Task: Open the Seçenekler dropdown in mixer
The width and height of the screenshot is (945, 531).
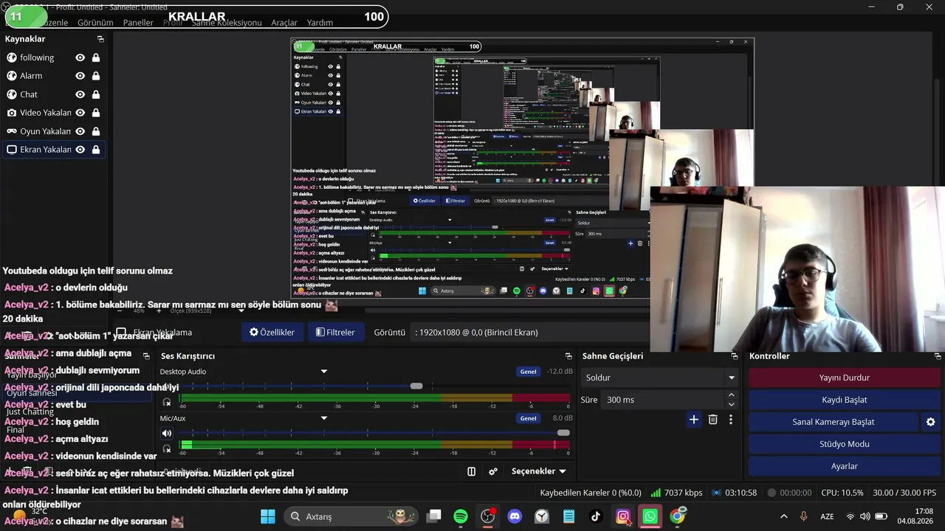Action: [x=539, y=471]
